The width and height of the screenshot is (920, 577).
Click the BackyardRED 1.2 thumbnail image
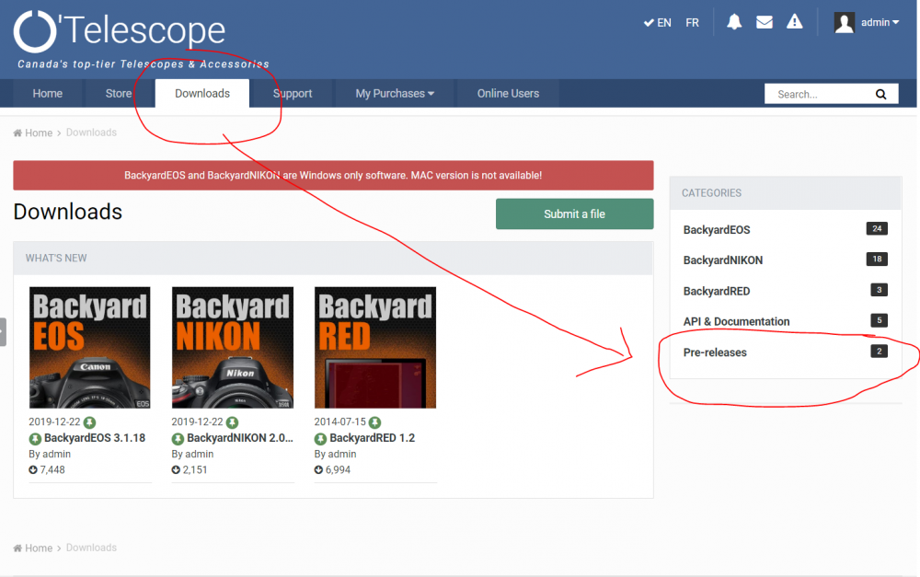point(375,348)
